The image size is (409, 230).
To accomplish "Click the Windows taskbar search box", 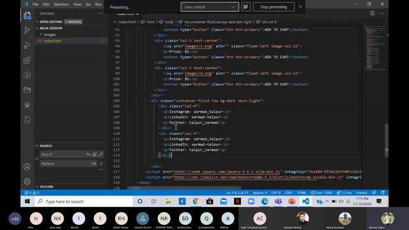I will 84,201.
